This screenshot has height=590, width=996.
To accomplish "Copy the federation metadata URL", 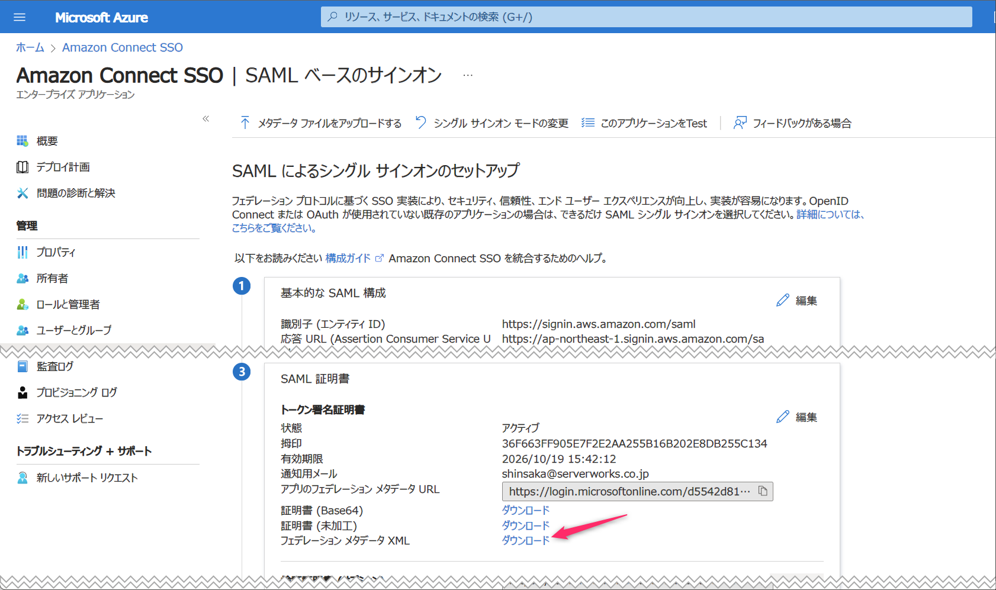I will 763,491.
